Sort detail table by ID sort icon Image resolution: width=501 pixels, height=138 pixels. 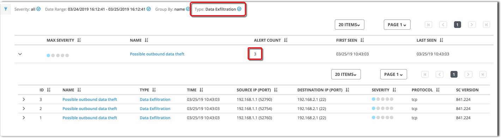tap(49, 90)
